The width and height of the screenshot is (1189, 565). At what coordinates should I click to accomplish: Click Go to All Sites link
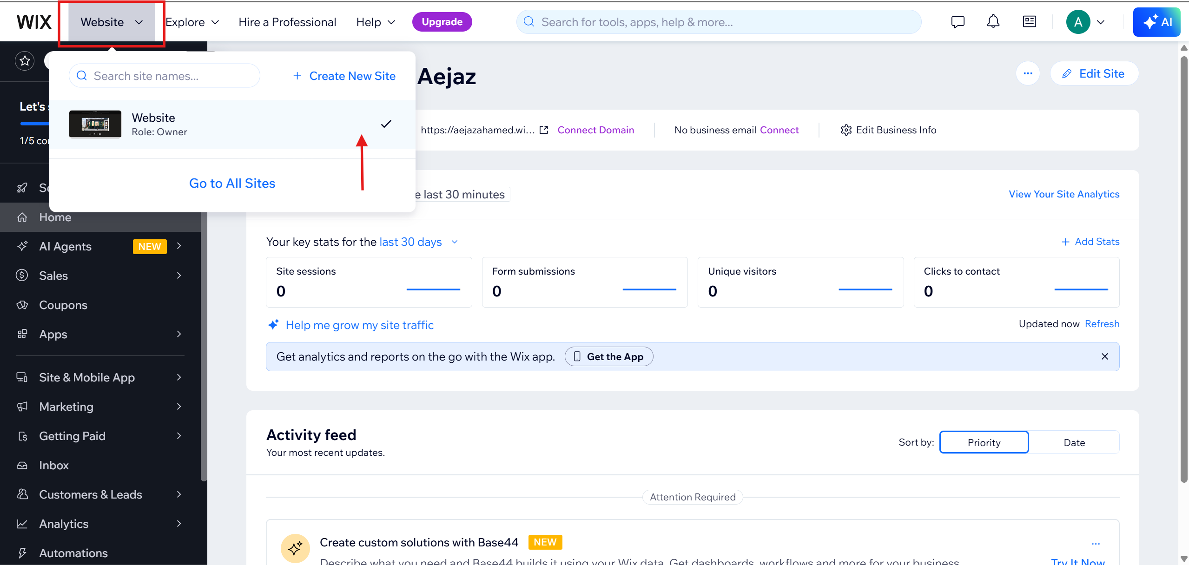(x=232, y=183)
